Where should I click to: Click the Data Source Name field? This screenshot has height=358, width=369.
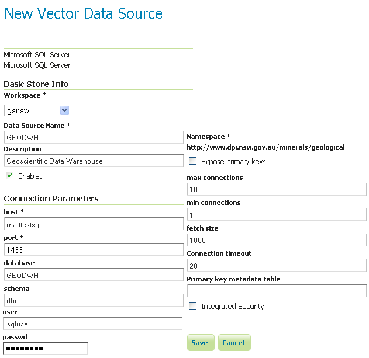point(94,137)
